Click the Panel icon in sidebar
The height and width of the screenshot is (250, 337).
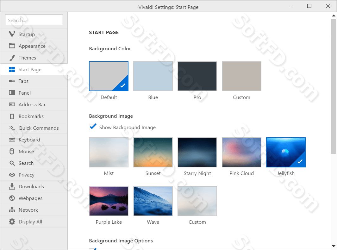(12, 93)
